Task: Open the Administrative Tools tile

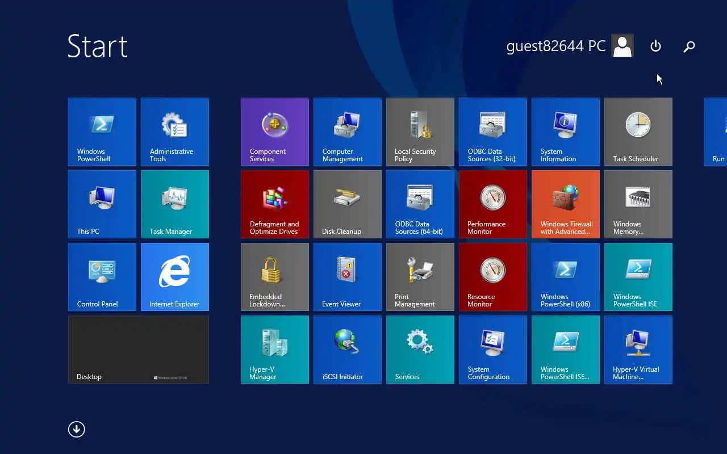Action: [175, 132]
